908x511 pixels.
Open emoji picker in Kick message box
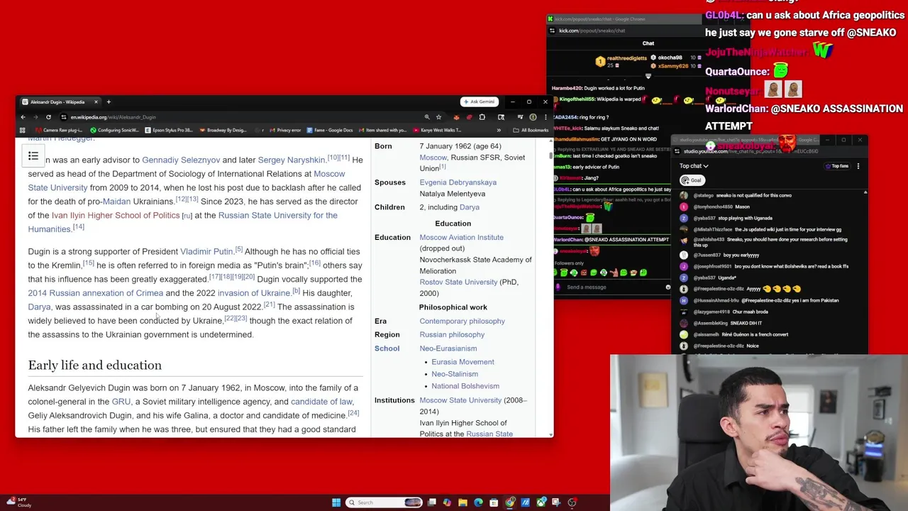click(x=668, y=287)
